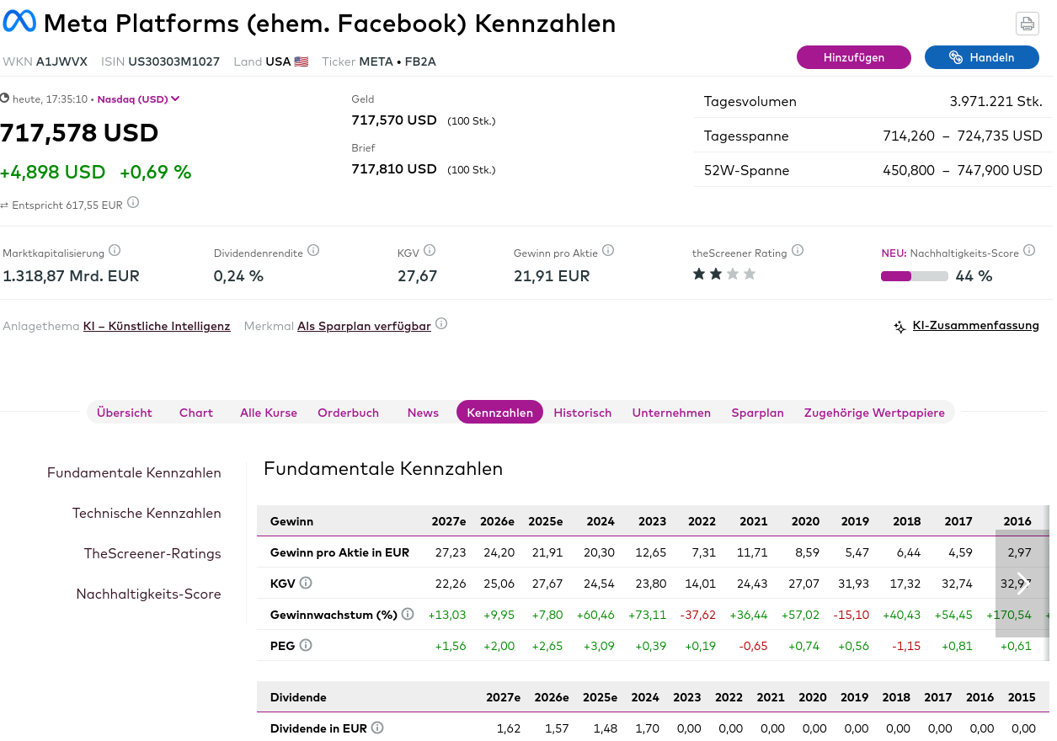1057x741 pixels.
Task: Click info icon next to PEG row
Action: (x=306, y=646)
